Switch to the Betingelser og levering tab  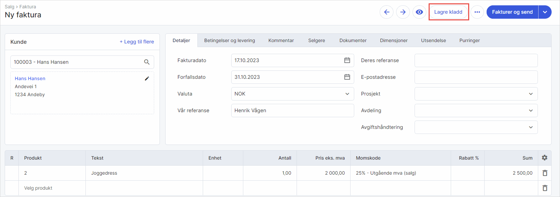(x=230, y=40)
